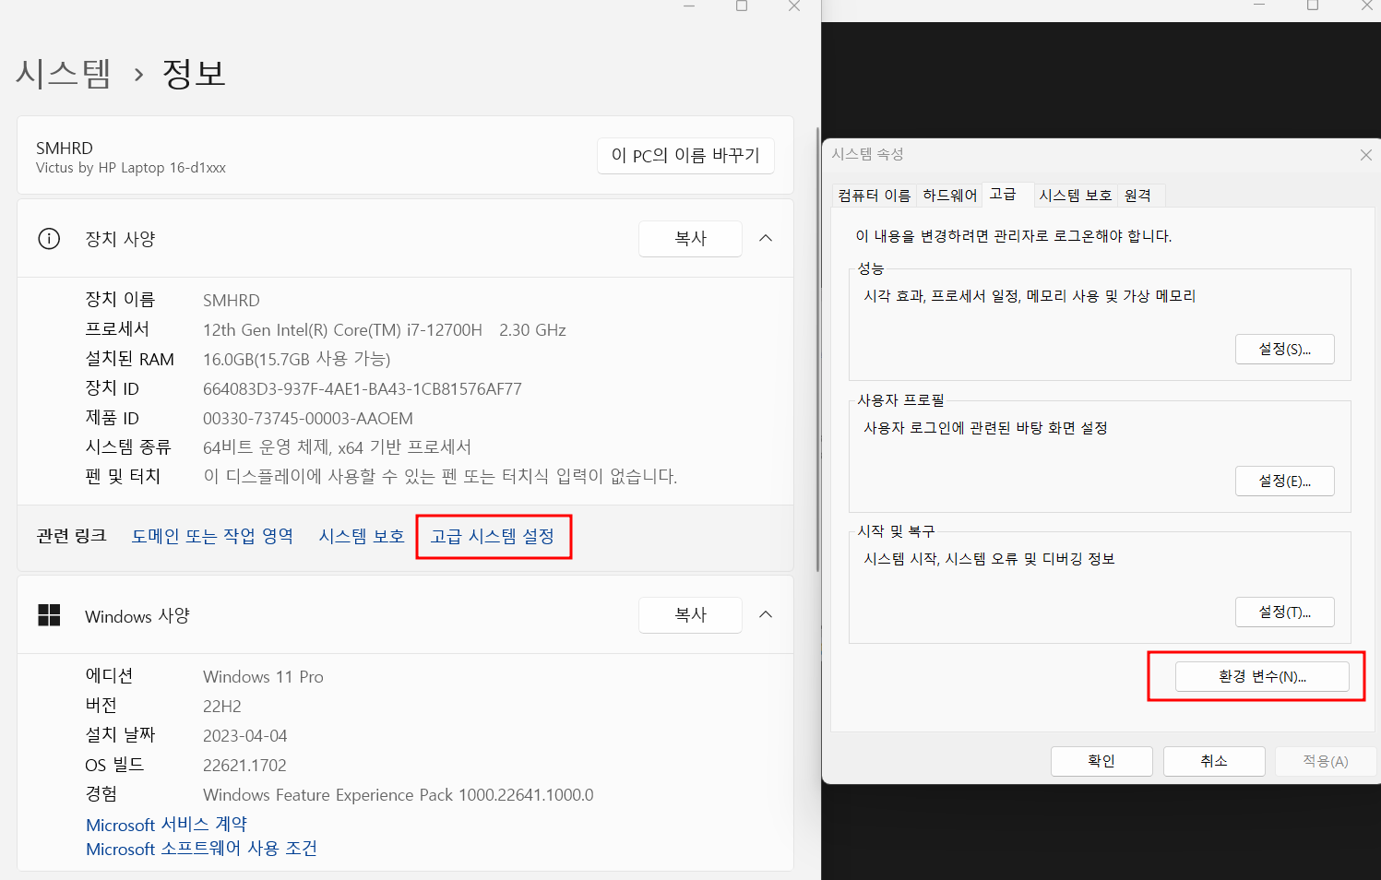The height and width of the screenshot is (880, 1381).
Task: Go back to 시스템 in breadcrumb
Action: (x=63, y=73)
